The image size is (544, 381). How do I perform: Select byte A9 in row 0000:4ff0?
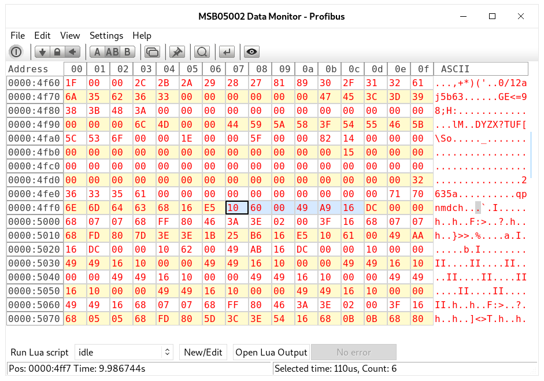[330, 208]
